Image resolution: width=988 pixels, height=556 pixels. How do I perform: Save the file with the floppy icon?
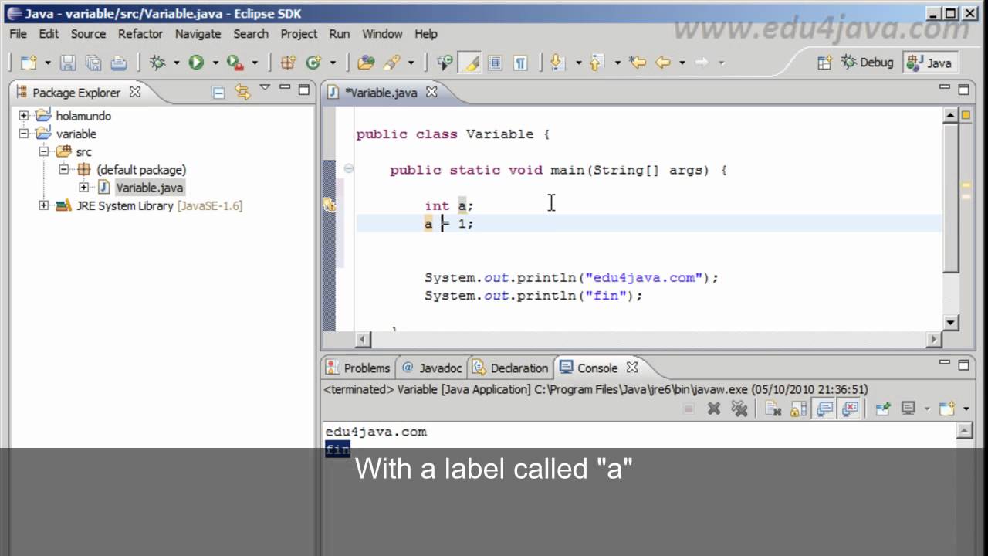pos(68,63)
